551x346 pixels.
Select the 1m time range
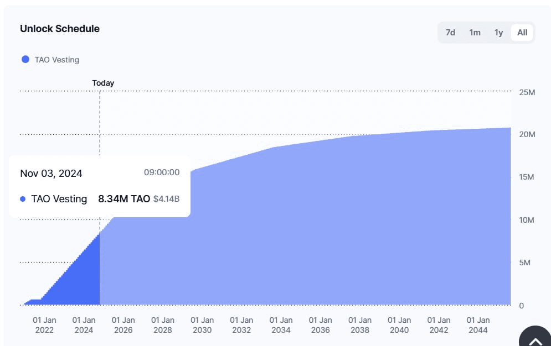(475, 33)
